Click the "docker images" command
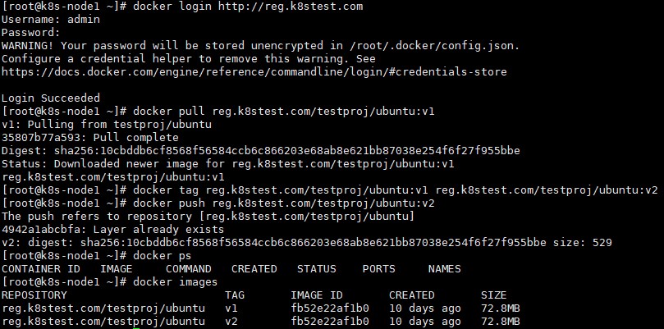Image resolution: width=664 pixels, height=329 pixels. pos(172,282)
